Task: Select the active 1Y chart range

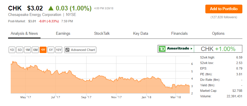Action: (43, 50)
